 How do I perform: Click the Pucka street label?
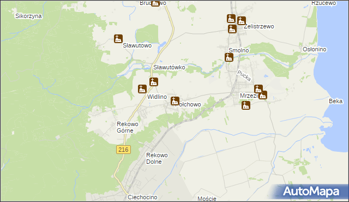pos(244,76)
